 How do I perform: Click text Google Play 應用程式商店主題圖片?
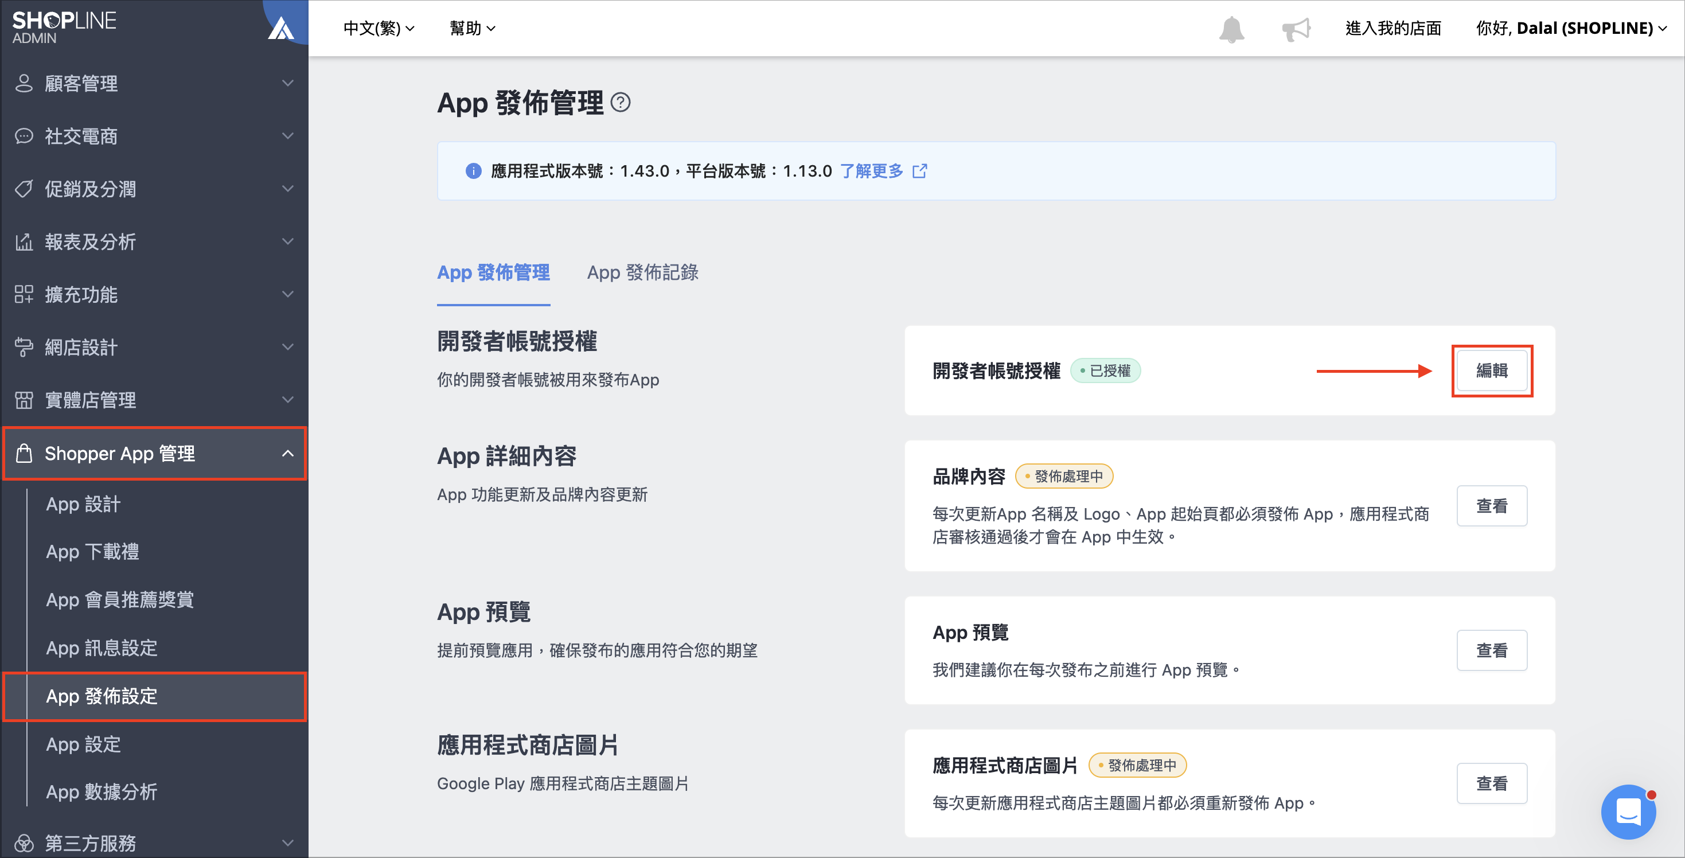click(563, 784)
